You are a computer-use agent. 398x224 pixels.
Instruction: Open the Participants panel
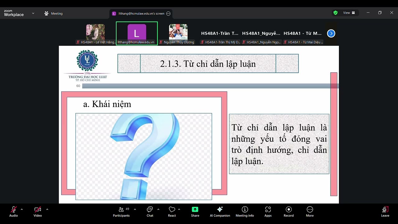point(121,212)
